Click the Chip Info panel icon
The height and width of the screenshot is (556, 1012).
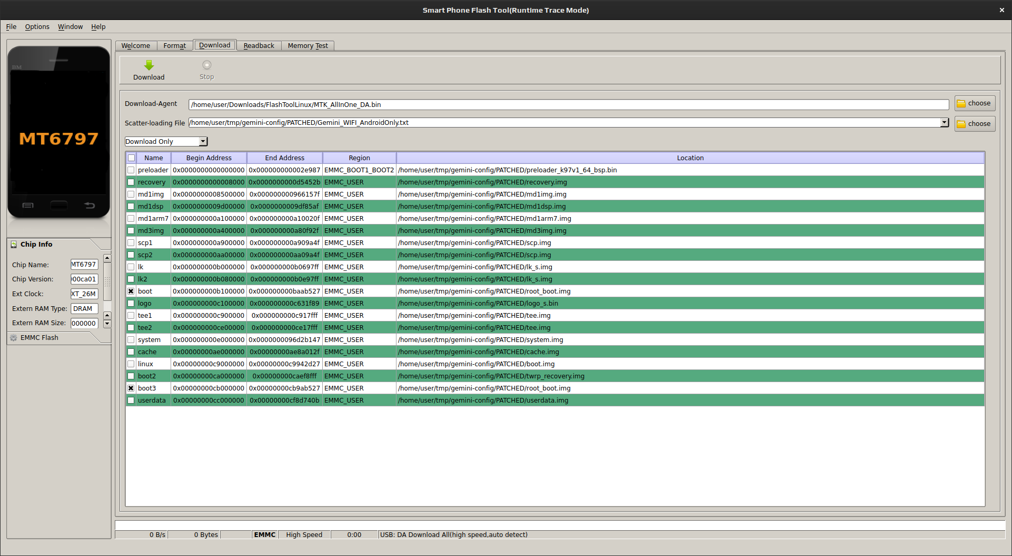tap(14, 245)
